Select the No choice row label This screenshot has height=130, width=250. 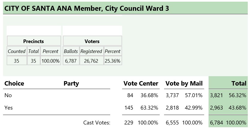point(8,95)
